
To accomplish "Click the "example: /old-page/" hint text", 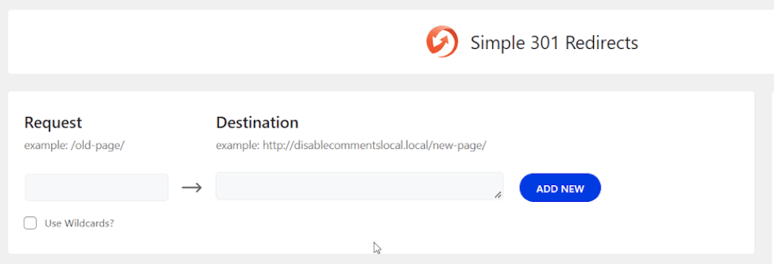I will tap(74, 146).
